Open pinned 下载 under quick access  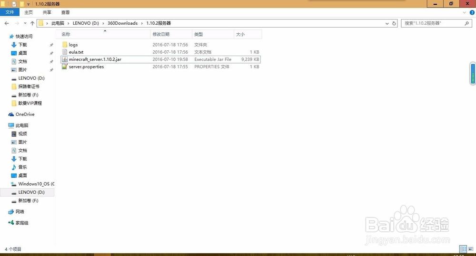point(22,45)
